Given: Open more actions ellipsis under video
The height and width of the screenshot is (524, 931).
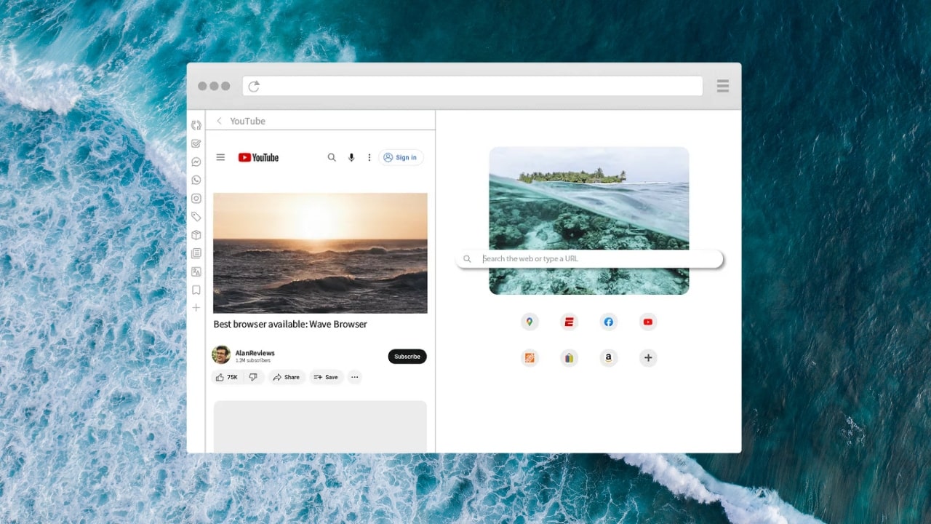Looking at the screenshot, I should [354, 377].
